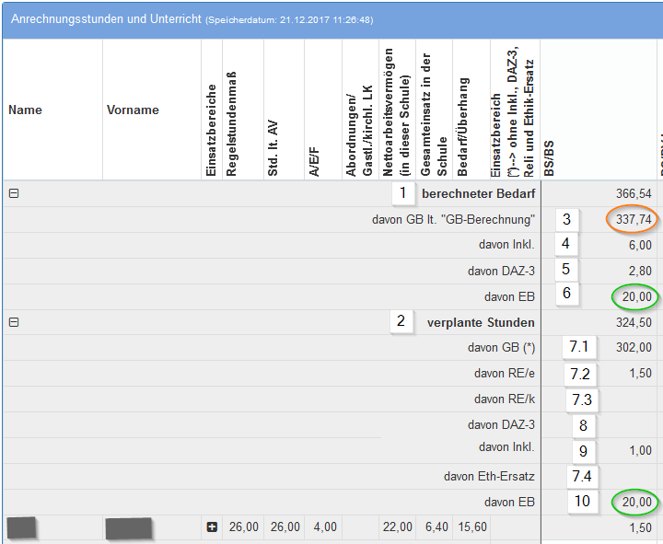Click the verplante Stunden total 324,50

coord(634,323)
